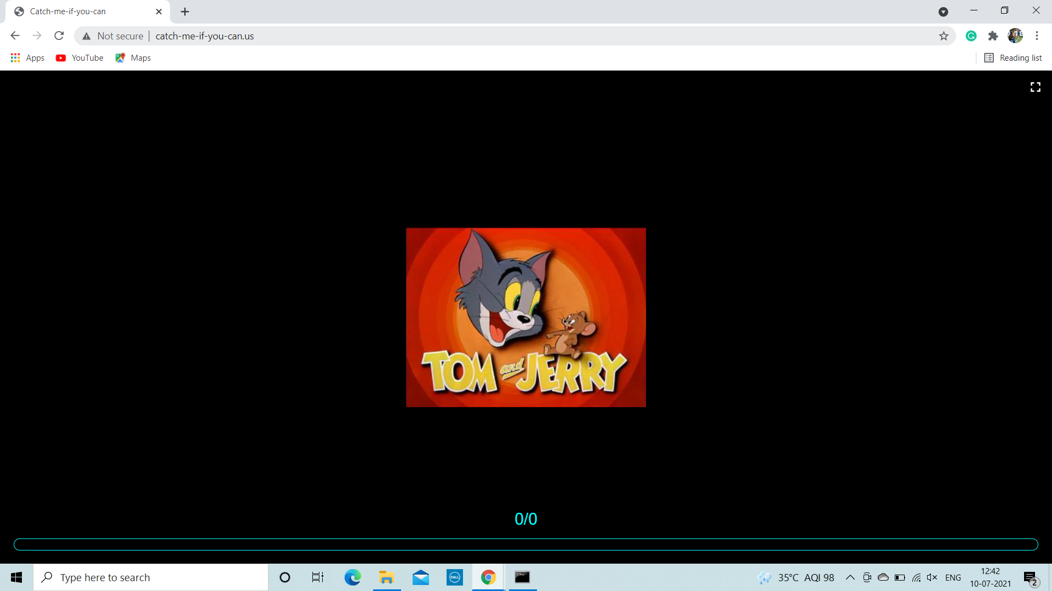The image size is (1052, 591).
Task: Open the tab search dropdown arrow
Action: coord(943,11)
